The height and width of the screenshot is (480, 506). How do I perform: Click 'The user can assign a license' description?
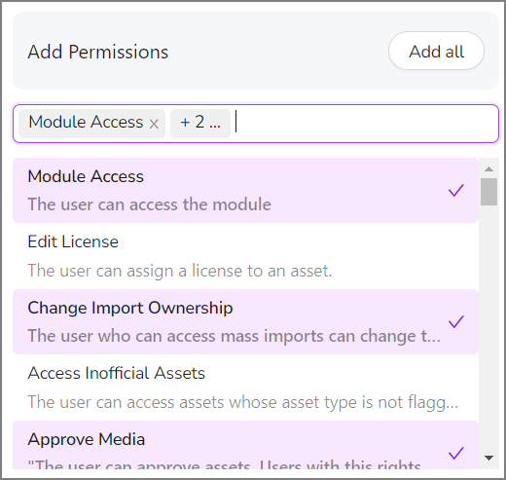(x=180, y=271)
